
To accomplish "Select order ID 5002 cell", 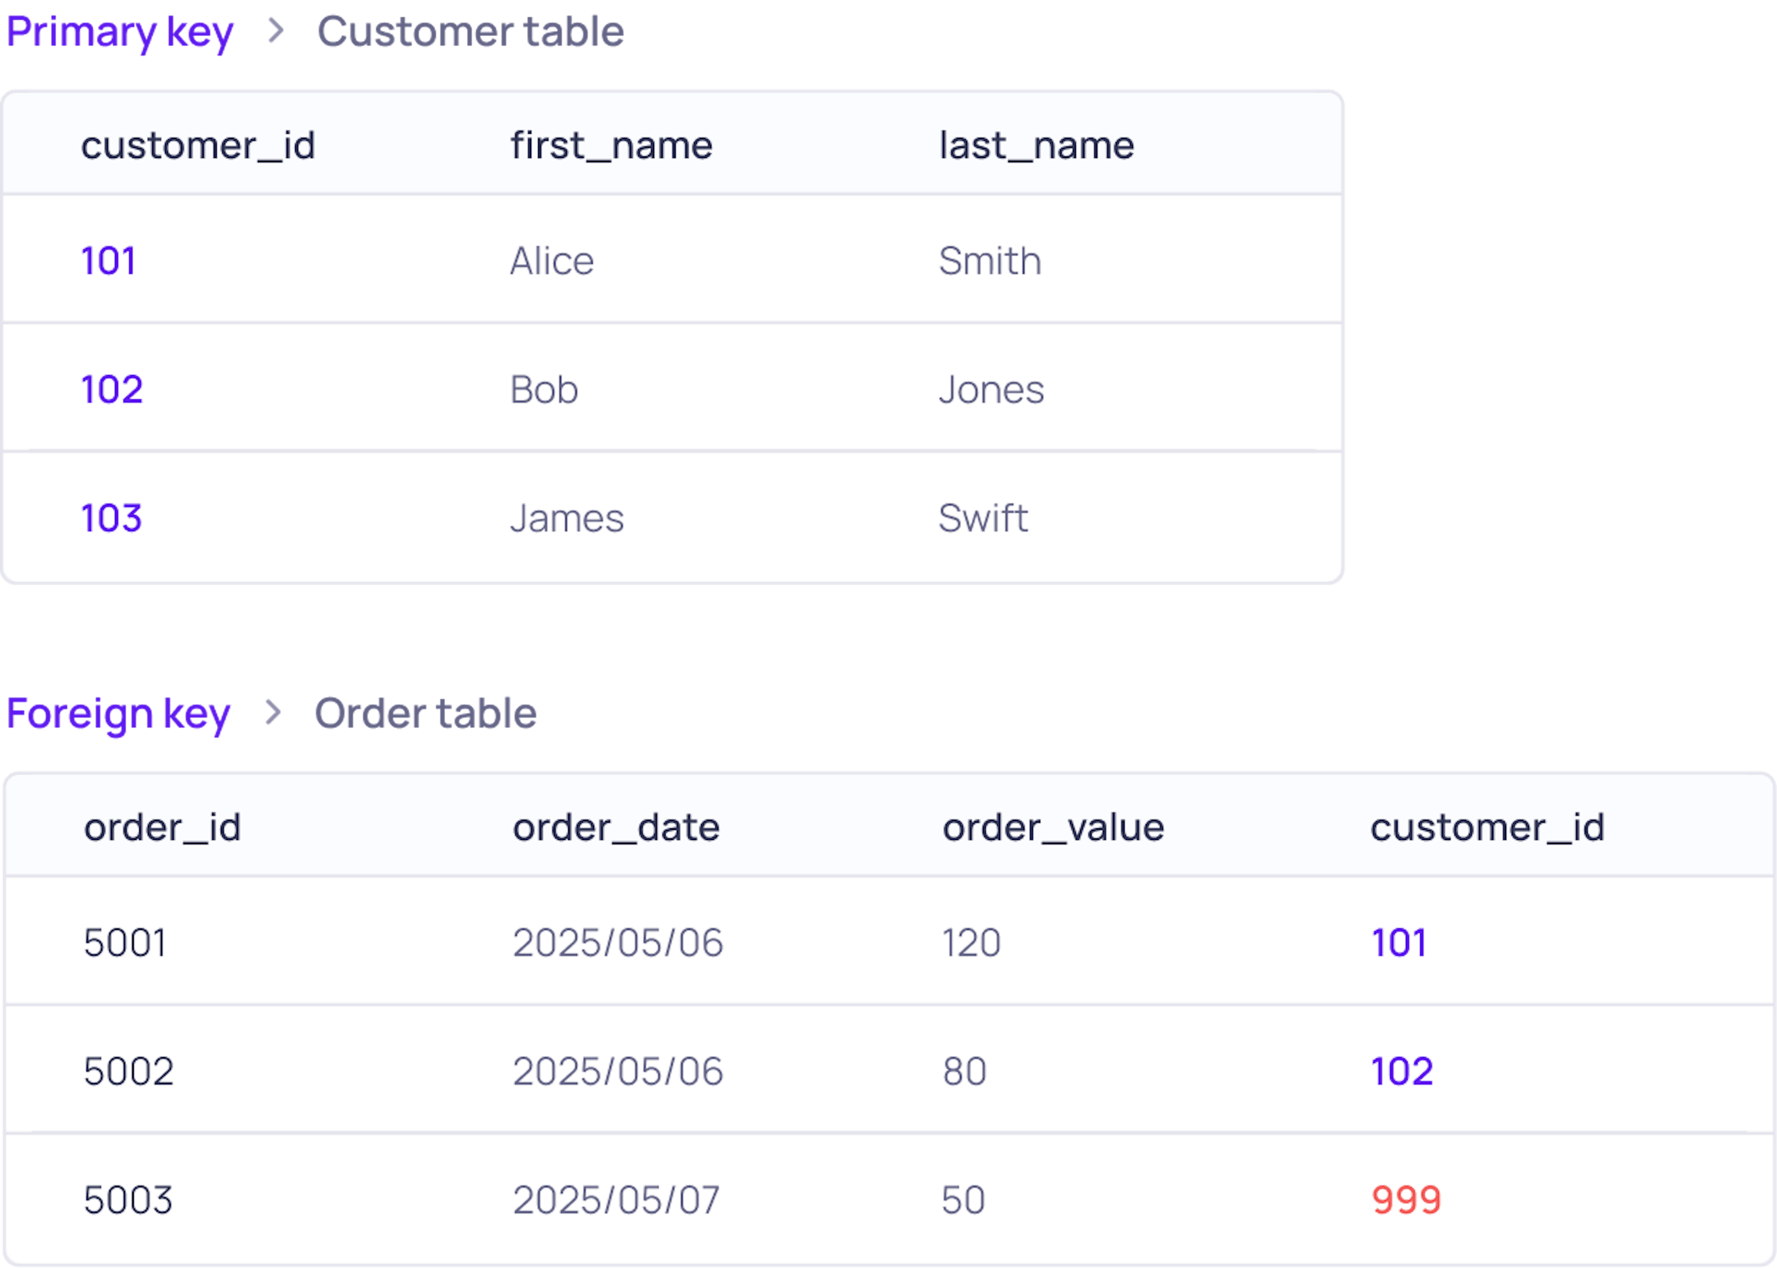I will click(x=129, y=1071).
